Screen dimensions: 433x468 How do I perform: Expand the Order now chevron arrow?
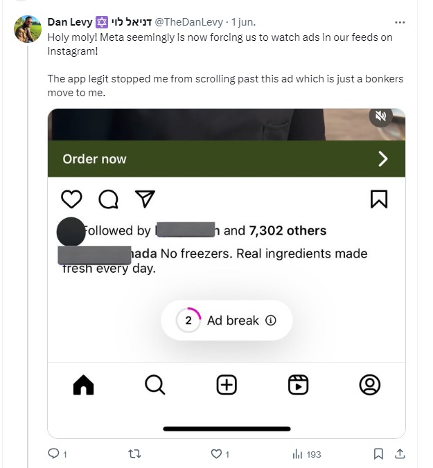[x=383, y=159]
